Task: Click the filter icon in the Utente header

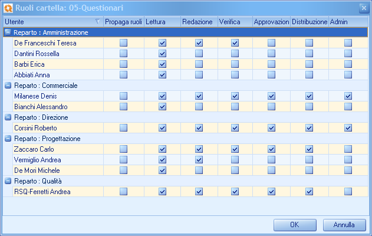Action: coord(97,22)
